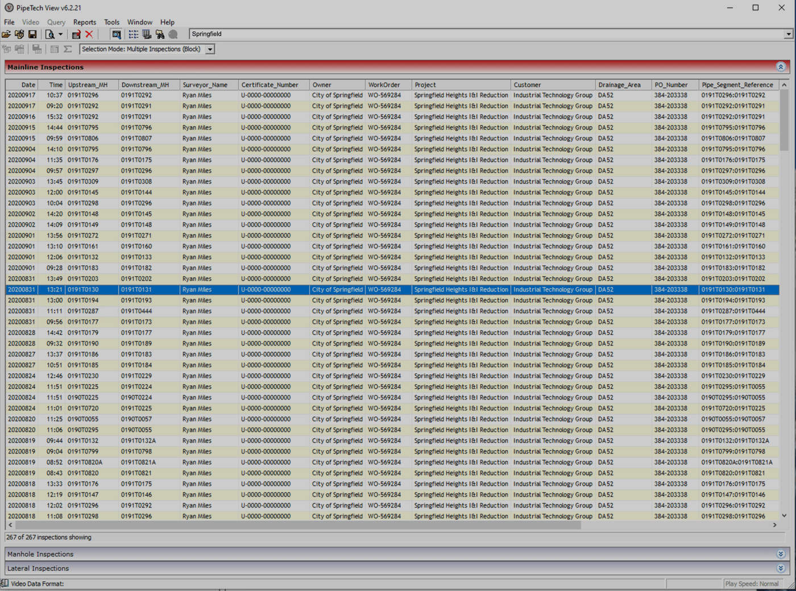Click the save floppy disk icon

pyautogui.click(x=32, y=35)
